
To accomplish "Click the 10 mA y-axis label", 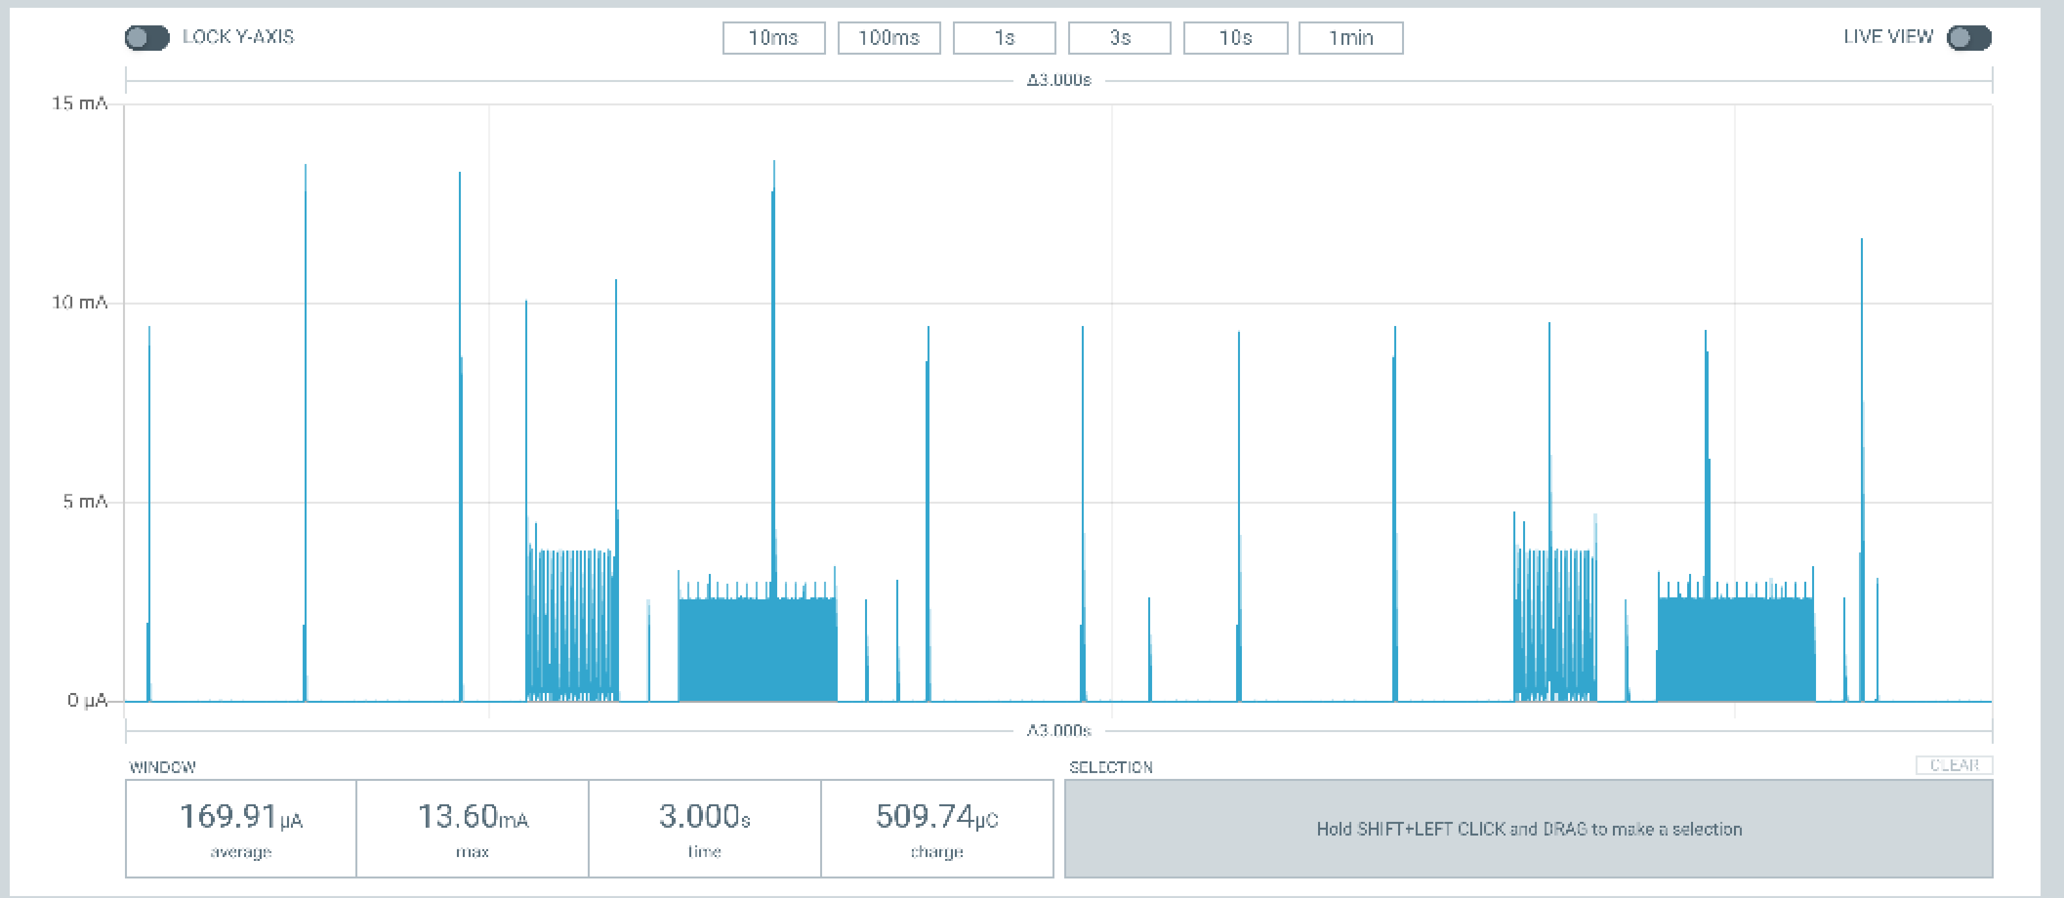I will 79,303.
